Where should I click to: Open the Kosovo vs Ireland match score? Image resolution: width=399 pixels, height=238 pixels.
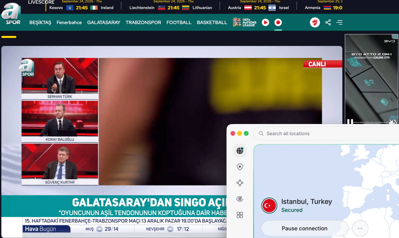(81, 8)
